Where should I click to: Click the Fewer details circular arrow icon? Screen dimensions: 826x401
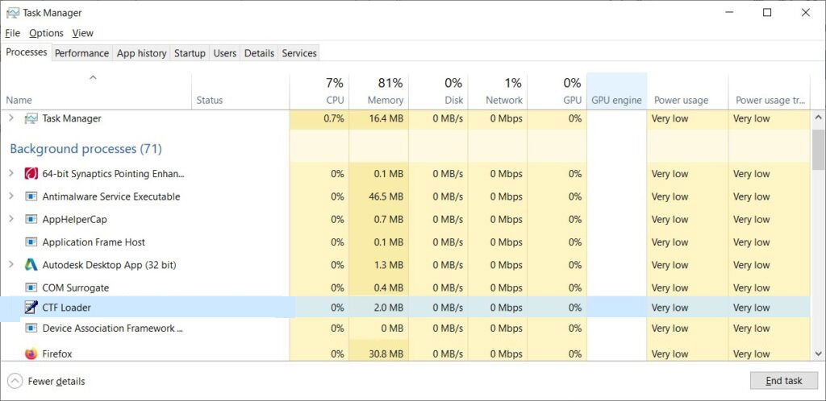15,381
